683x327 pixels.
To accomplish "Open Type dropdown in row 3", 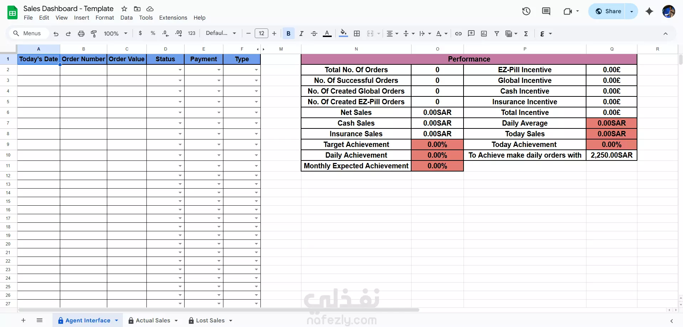I will point(257,80).
